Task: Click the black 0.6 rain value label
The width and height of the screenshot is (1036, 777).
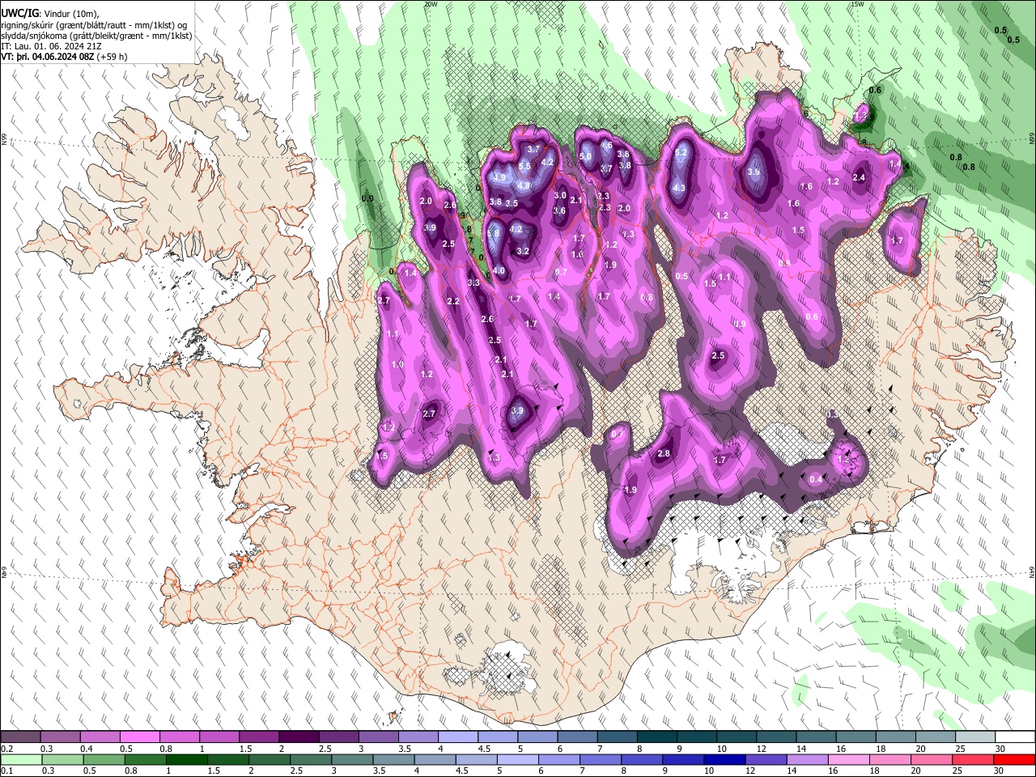Action: click(875, 90)
